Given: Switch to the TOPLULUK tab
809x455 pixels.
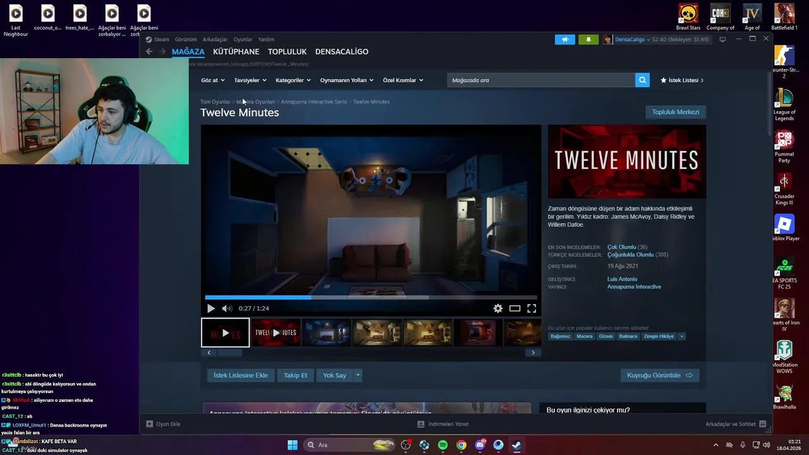Looking at the screenshot, I should (x=287, y=52).
